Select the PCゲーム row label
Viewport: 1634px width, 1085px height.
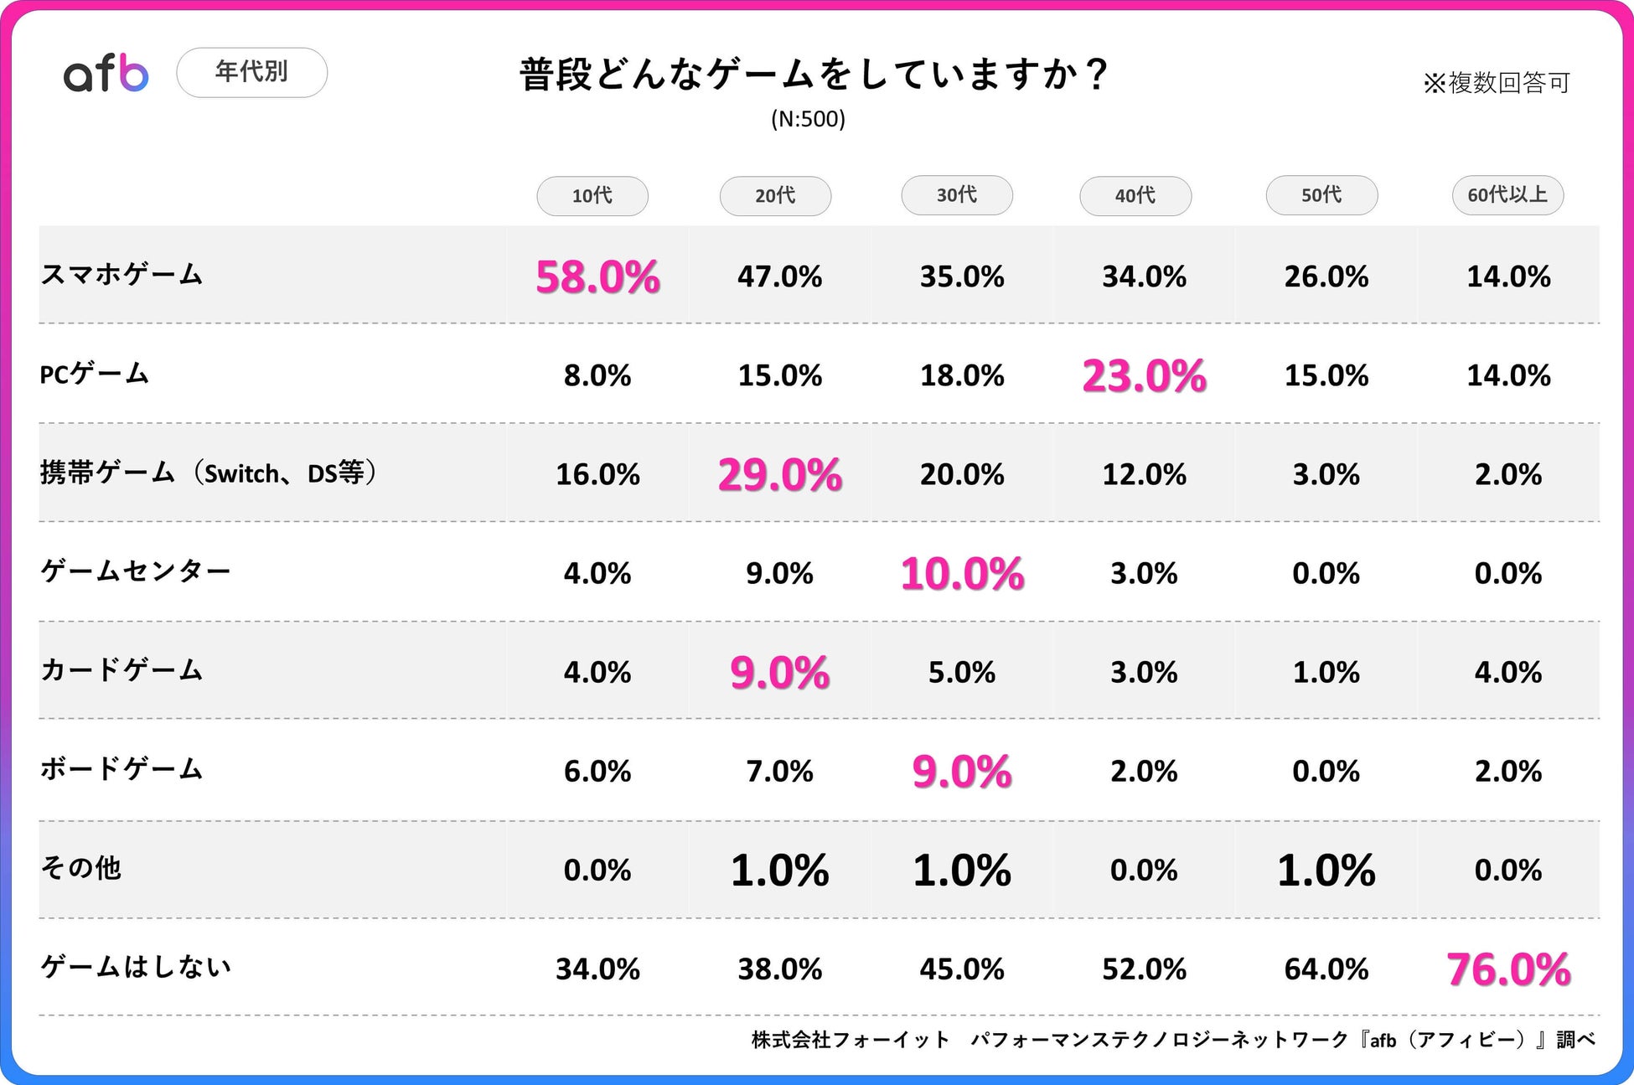[x=95, y=373]
